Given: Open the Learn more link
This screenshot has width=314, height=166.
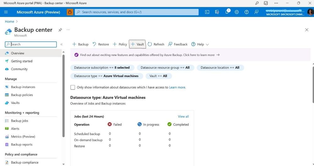Looking at the screenshot, I should point(177,87).
